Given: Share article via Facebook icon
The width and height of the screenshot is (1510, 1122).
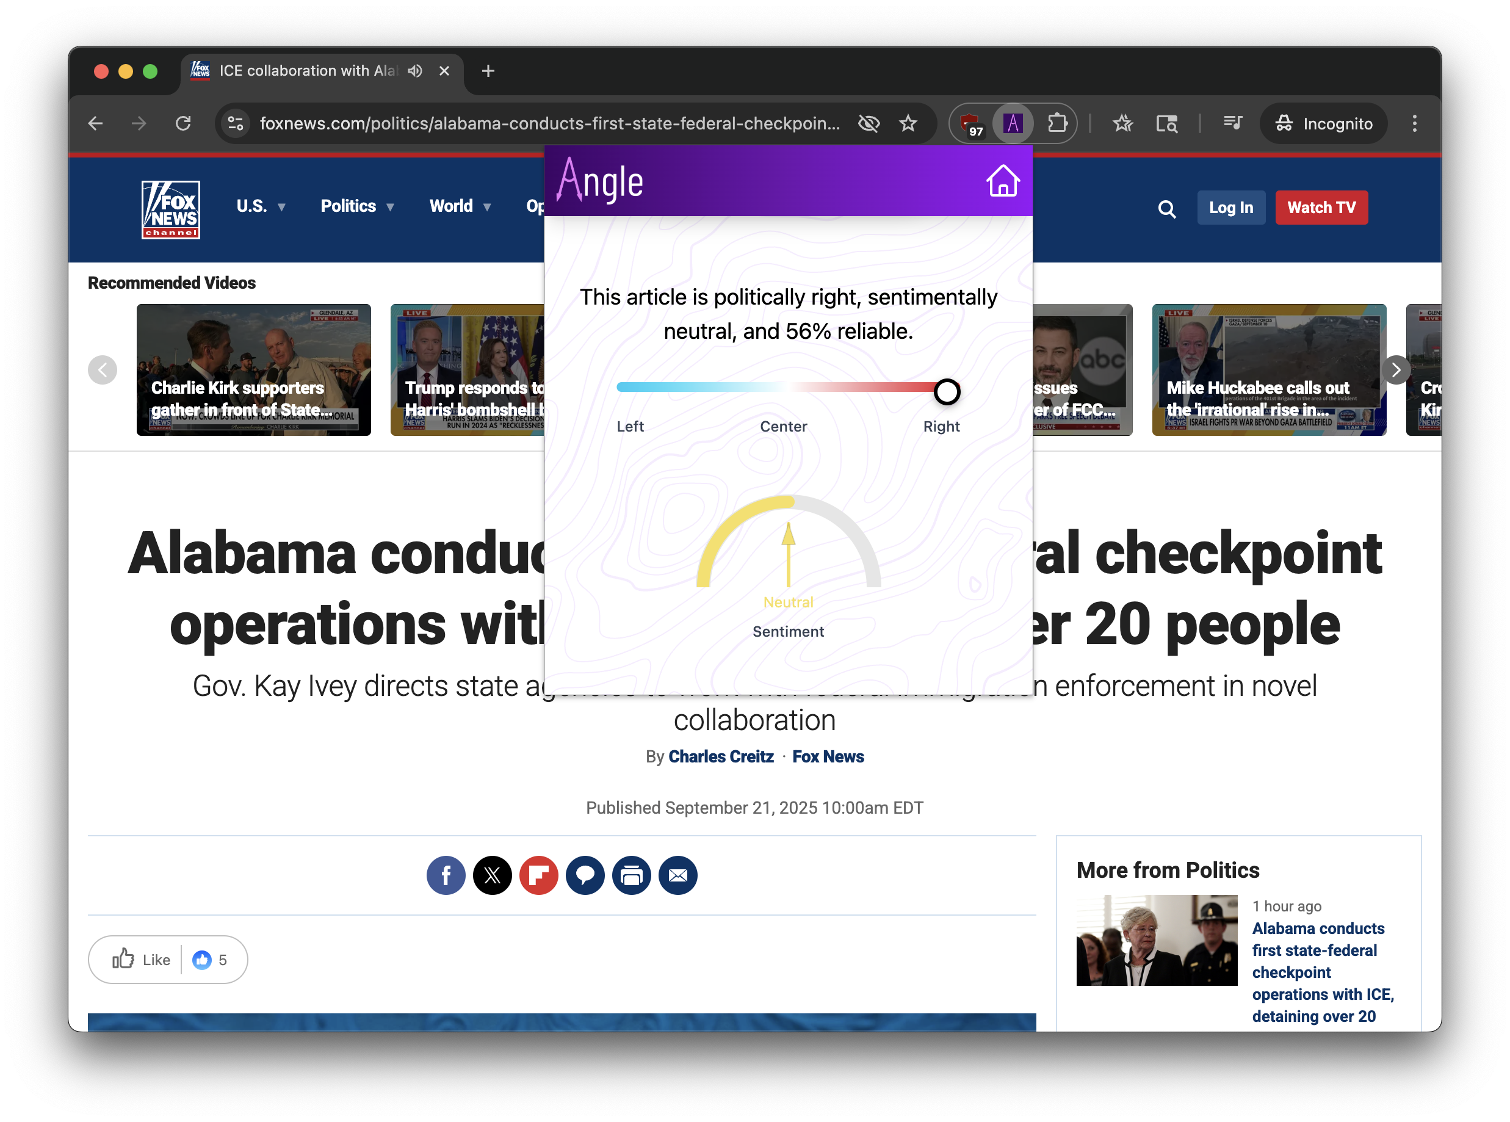Looking at the screenshot, I should pos(446,875).
